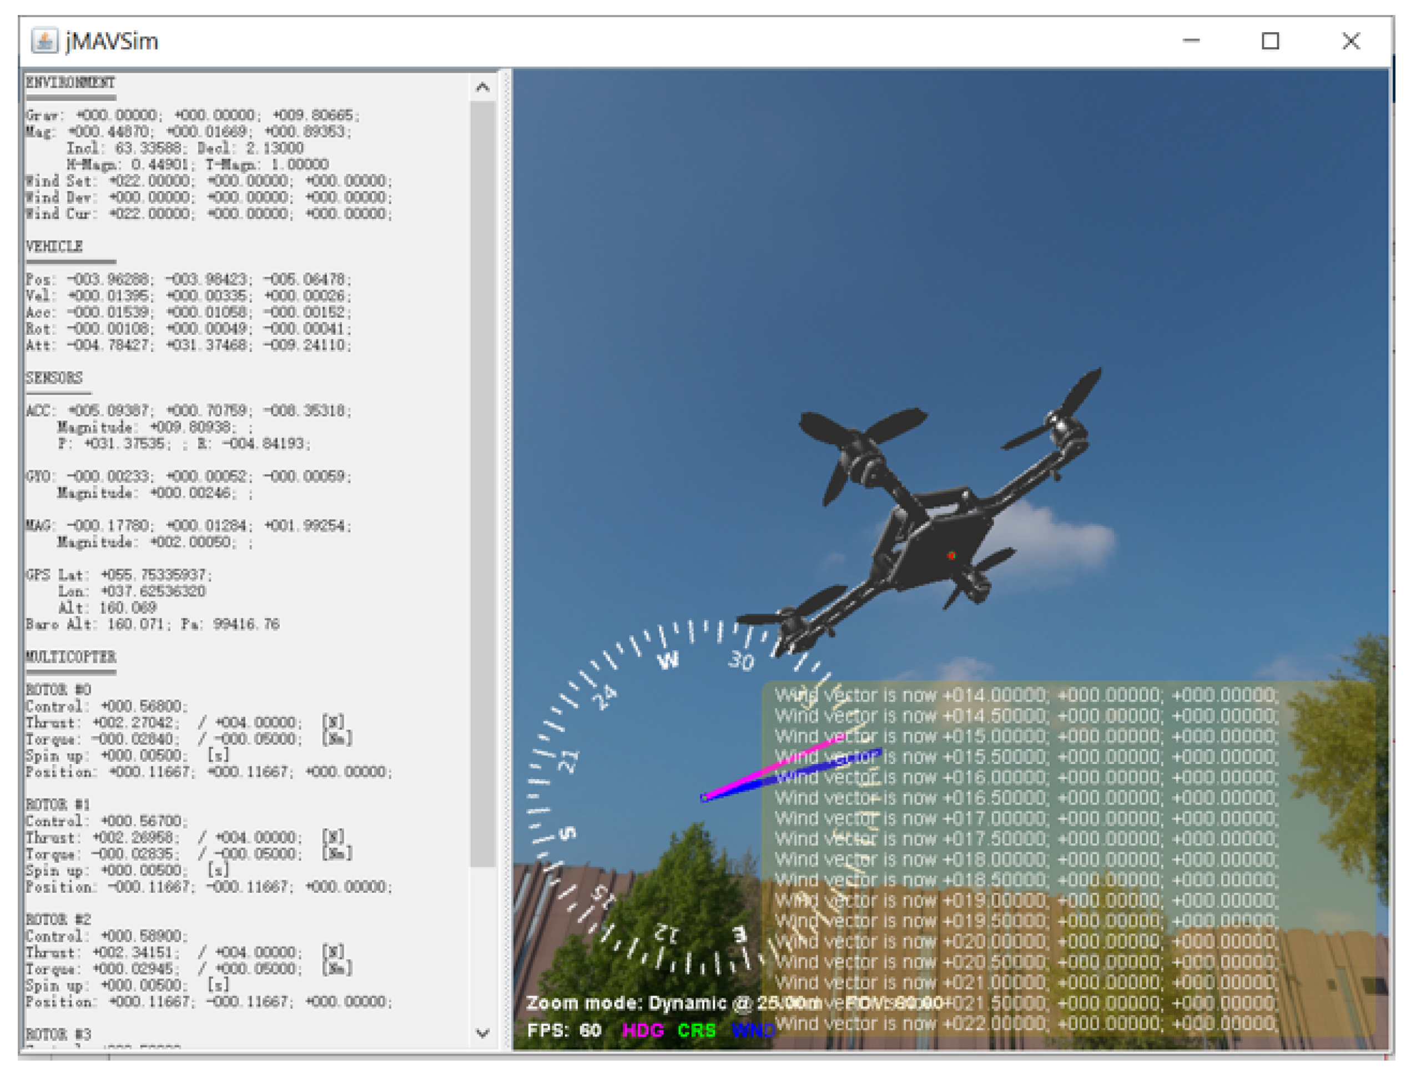Click the Wind vector +018.00000 message

pyautogui.click(x=1026, y=860)
